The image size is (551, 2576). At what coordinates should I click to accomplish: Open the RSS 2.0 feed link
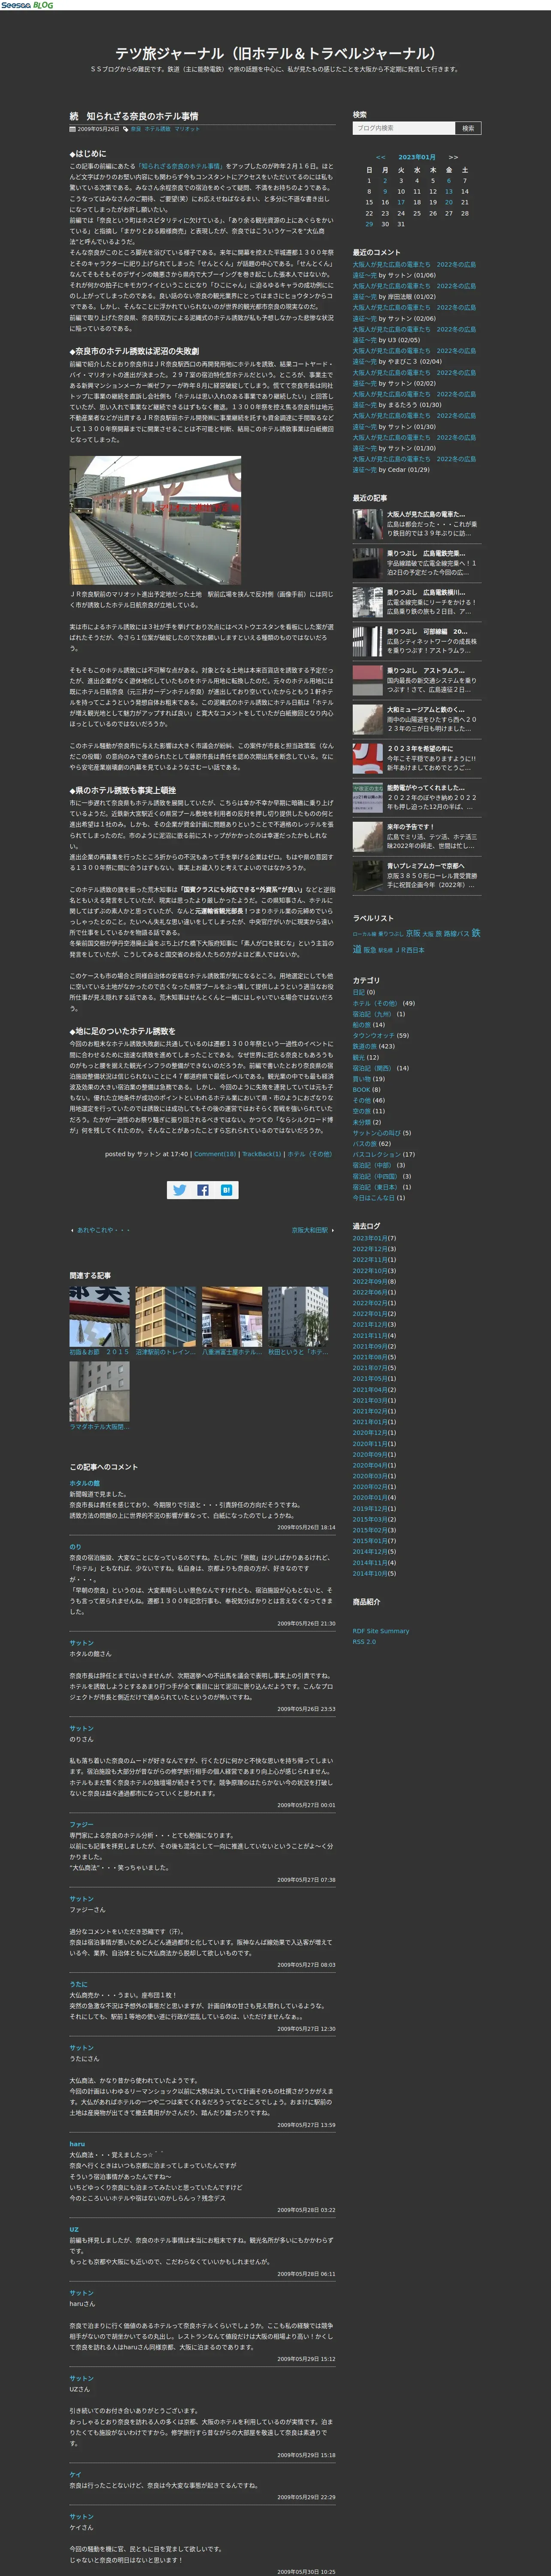point(364,1642)
